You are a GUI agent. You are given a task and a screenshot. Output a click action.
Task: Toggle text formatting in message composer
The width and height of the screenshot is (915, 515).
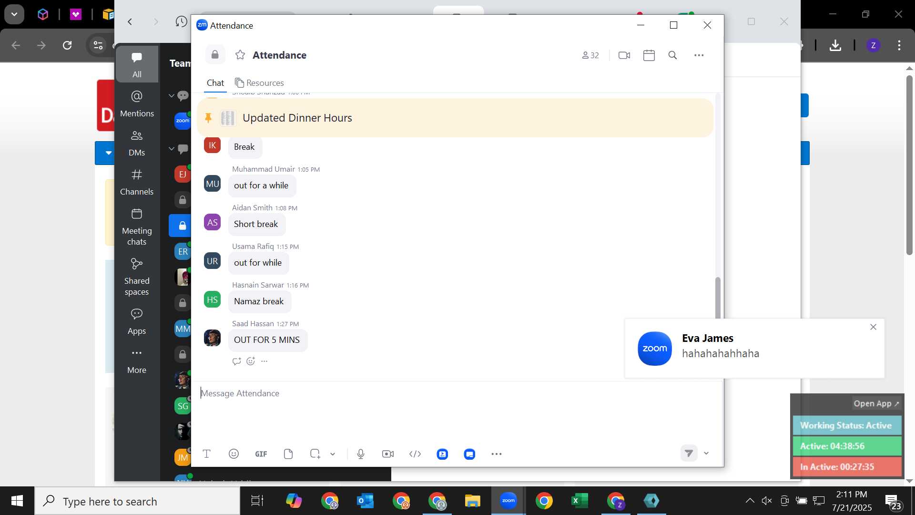point(206,454)
